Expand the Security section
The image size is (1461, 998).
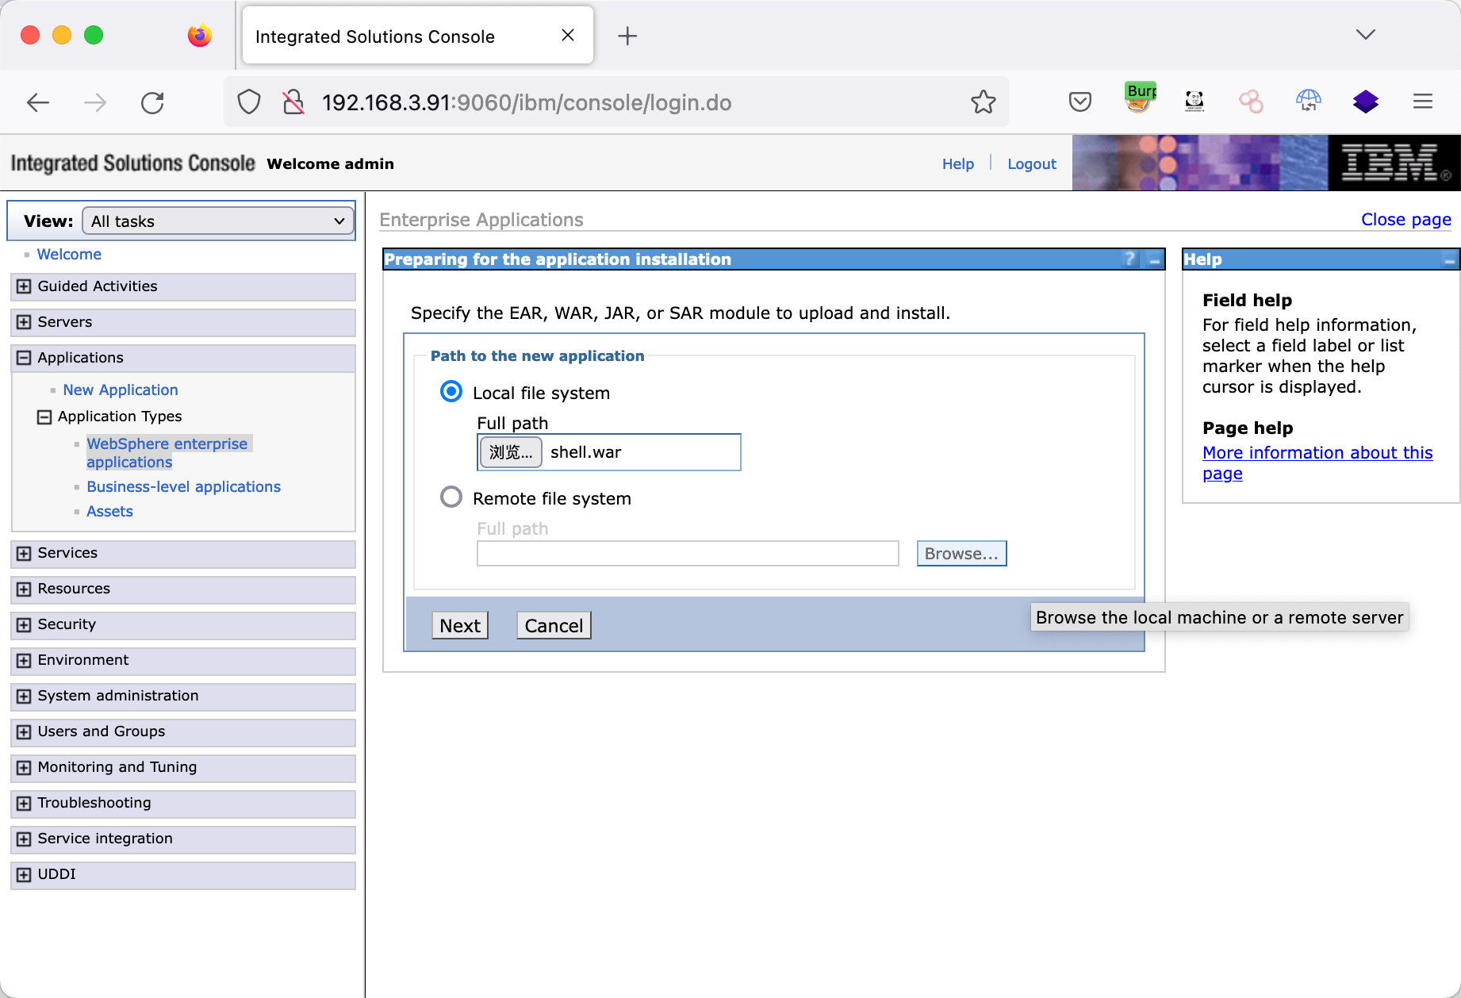click(x=24, y=624)
